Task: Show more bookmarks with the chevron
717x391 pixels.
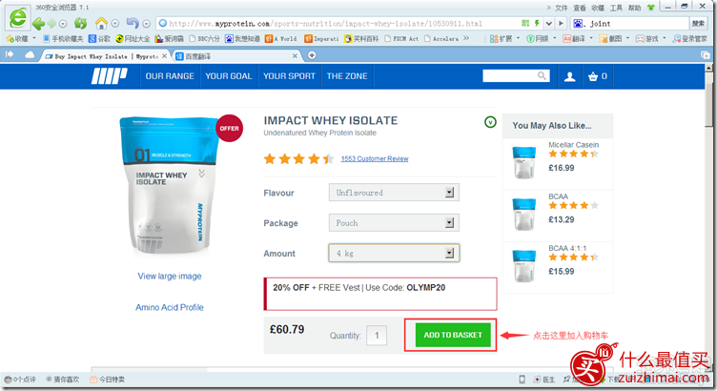Action: pos(466,38)
